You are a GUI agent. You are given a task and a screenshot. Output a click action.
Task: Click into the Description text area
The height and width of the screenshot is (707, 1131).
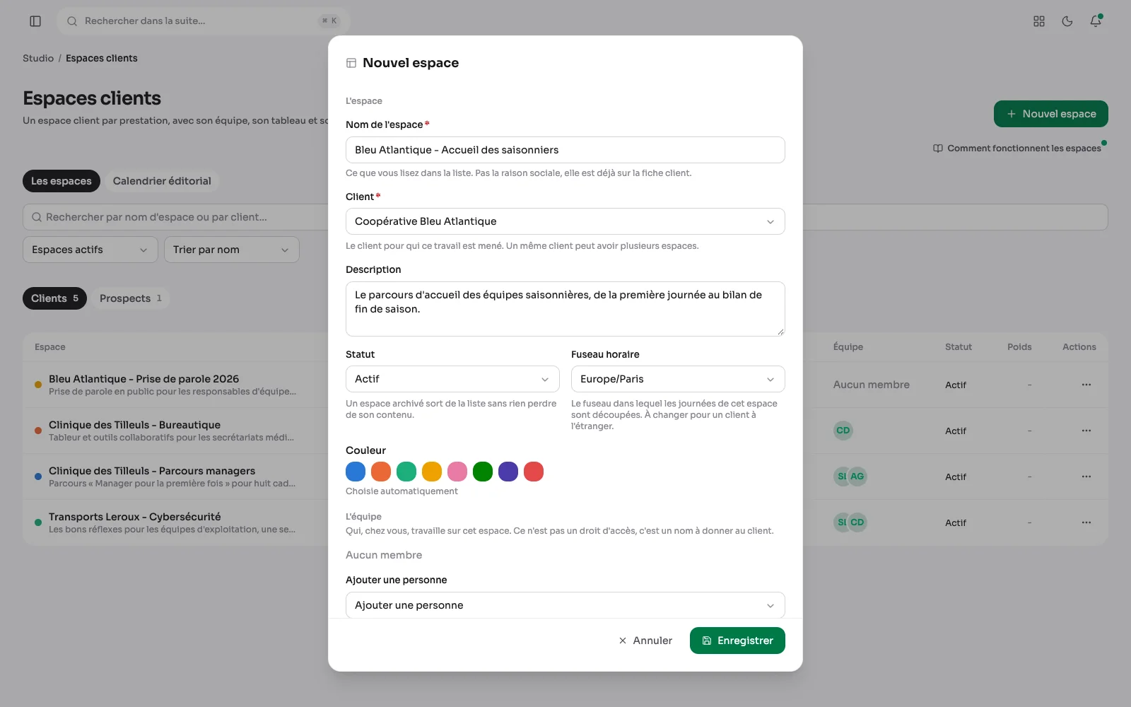click(x=565, y=309)
